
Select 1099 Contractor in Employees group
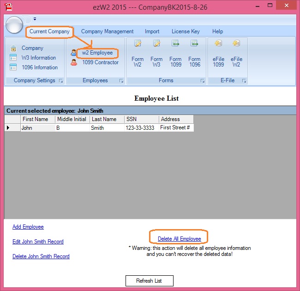[100, 62]
